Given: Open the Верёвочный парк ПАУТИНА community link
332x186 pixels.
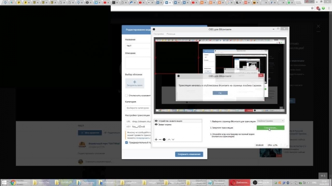Looking at the screenshot, I should point(104,143).
